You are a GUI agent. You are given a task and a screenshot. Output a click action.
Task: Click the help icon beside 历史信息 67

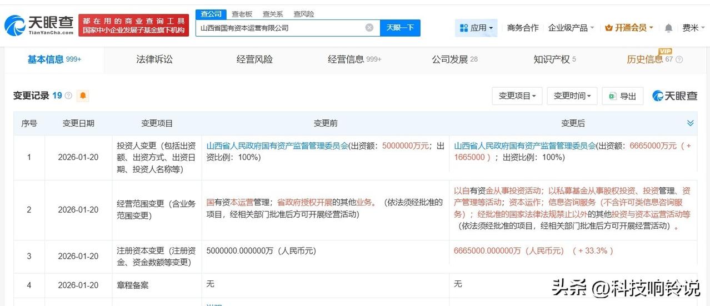[x=679, y=59]
